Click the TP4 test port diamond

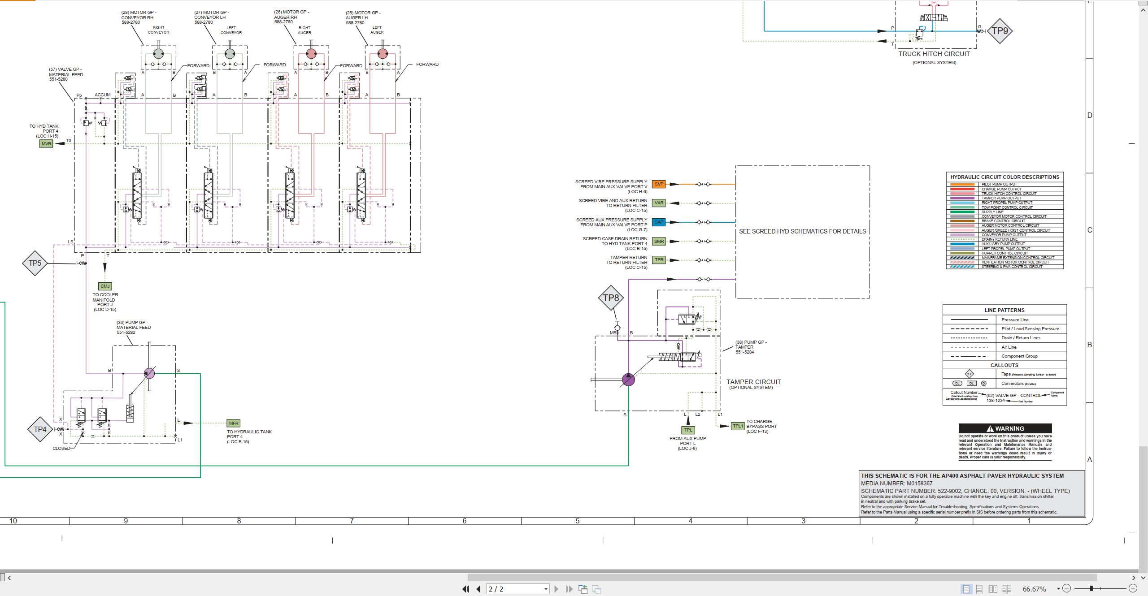40,429
